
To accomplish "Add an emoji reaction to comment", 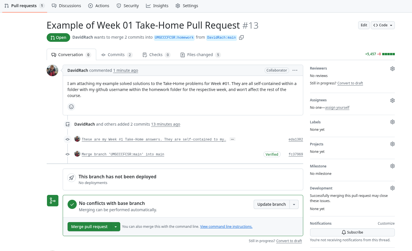I will [x=71, y=107].
